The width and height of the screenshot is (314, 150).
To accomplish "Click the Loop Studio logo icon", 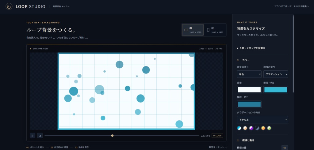I will coord(9,7).
